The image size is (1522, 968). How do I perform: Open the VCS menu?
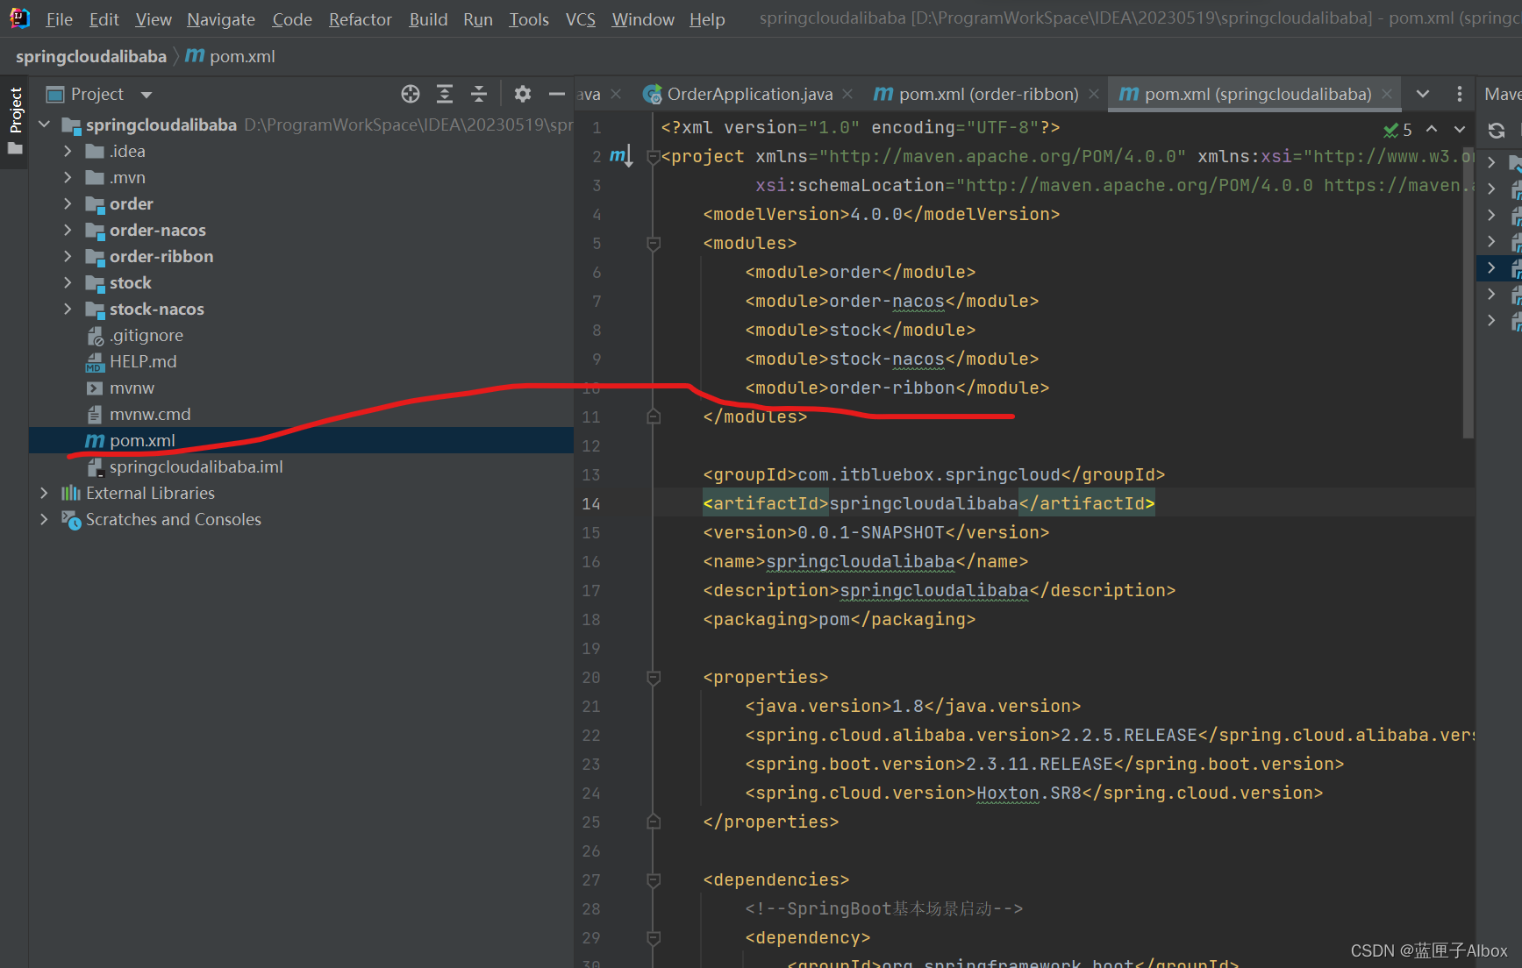click(x=581, y=19)
